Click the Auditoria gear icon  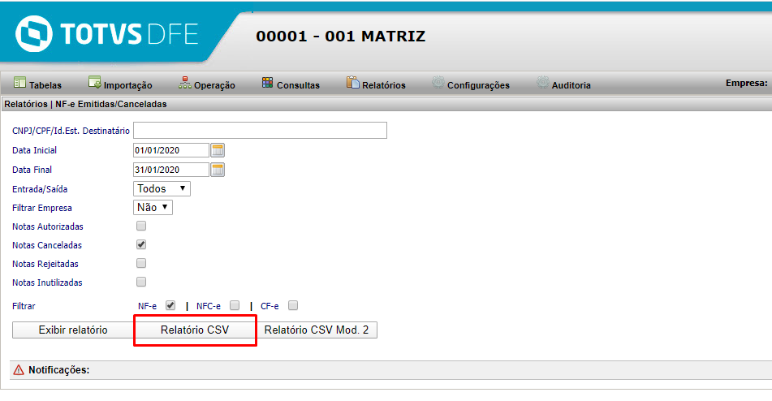(x=542, y=82)
